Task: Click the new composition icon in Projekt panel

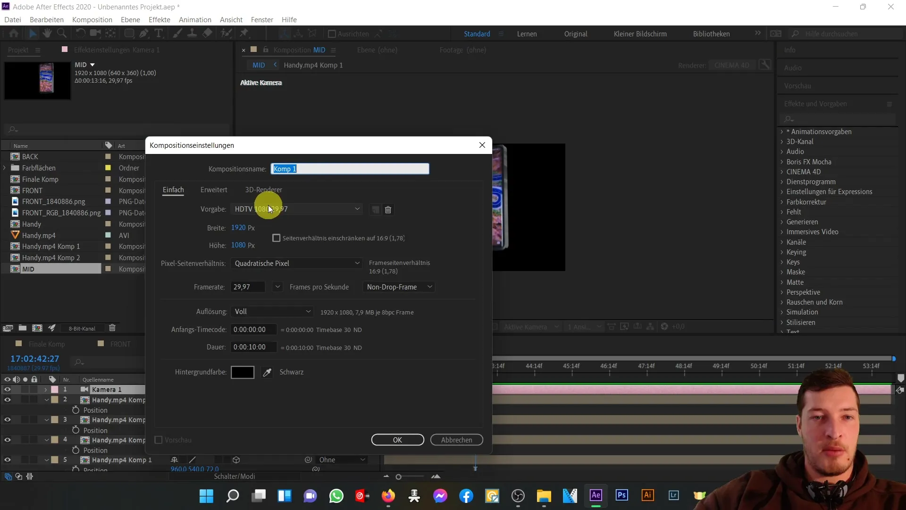Action: tap(37, 328)
